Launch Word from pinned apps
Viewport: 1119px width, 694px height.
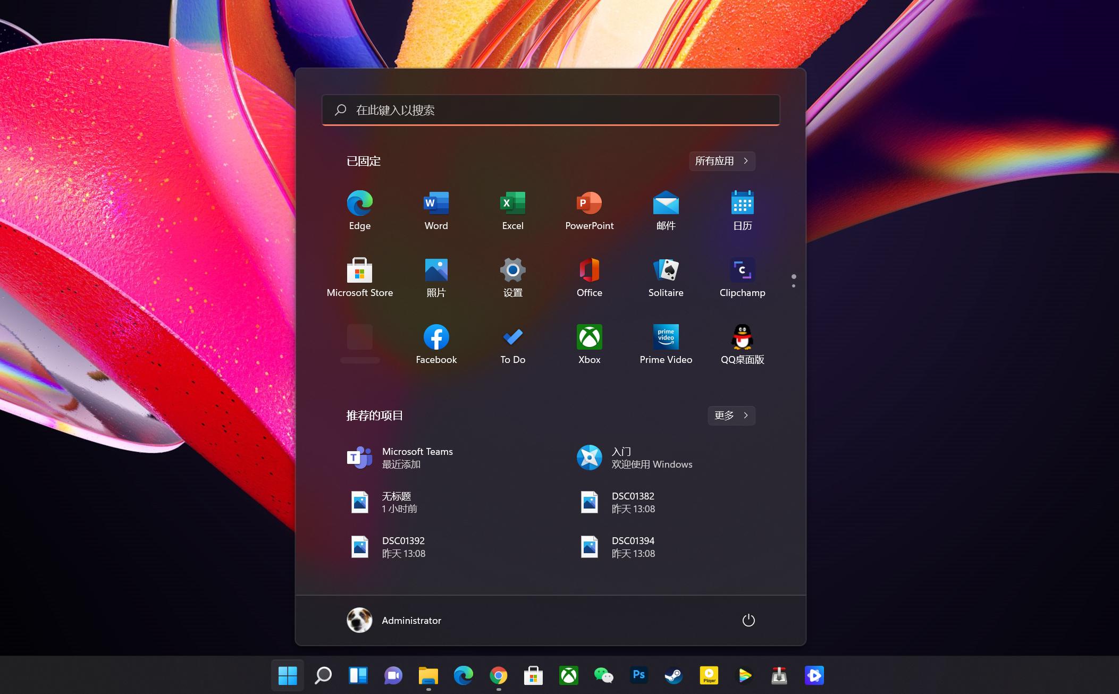(x=435, y=210)
